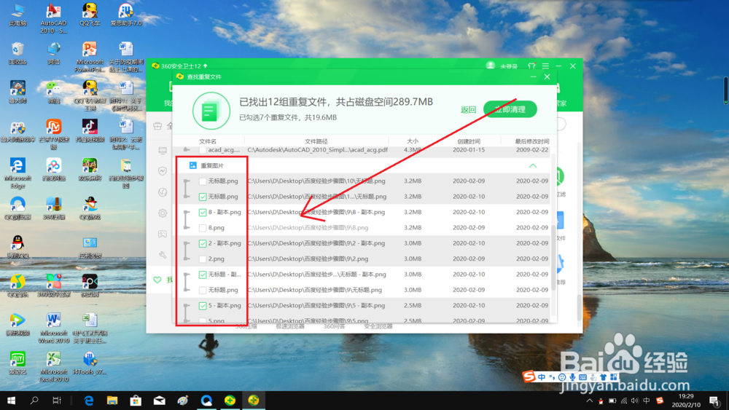Click the 返回 link
729x410 pixels.
[468, 109]
